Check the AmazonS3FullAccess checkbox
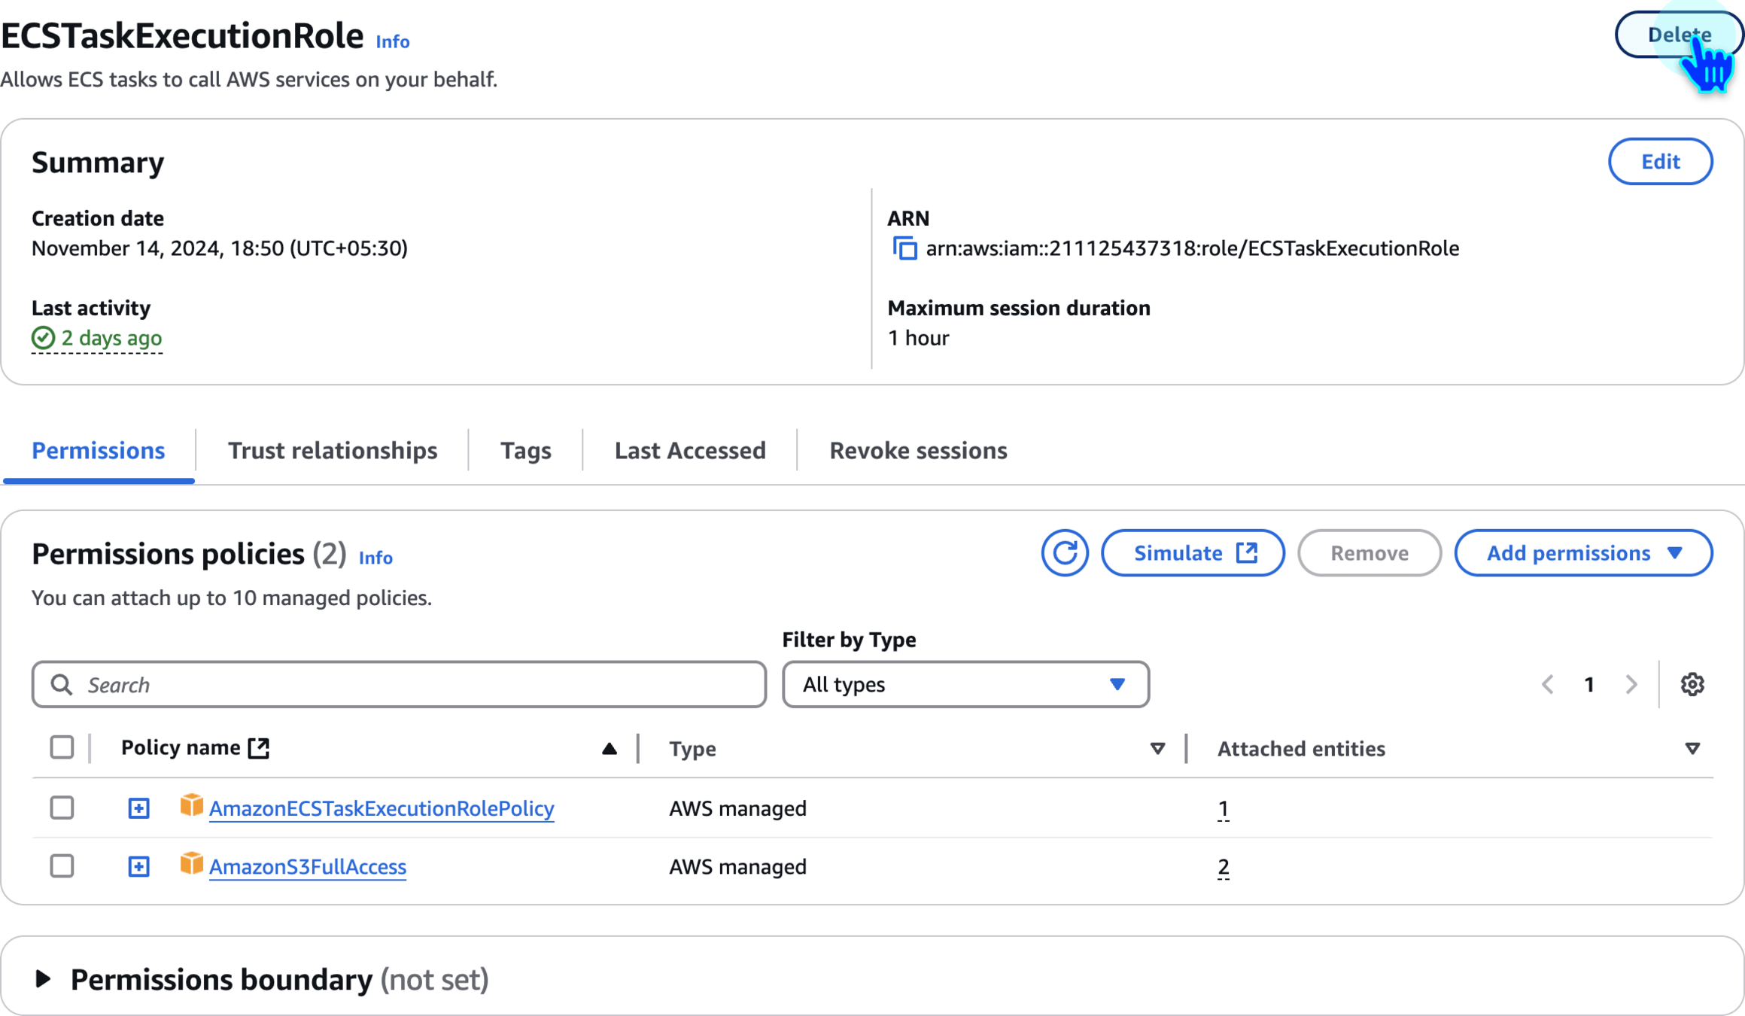Screen dimensions: 1745x1016 (x=62, y=865)
